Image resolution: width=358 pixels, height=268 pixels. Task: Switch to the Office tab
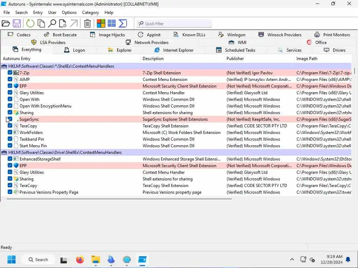pyautogui.click(x=317, y=42)
